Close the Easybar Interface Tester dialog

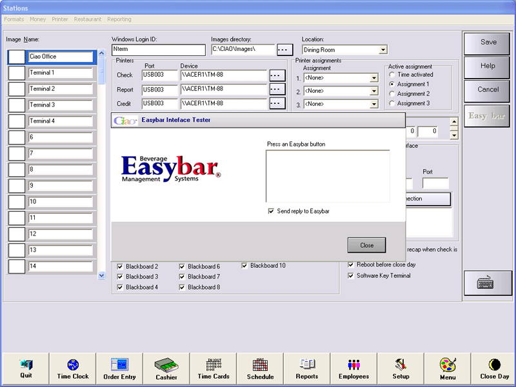click(366, 245)
